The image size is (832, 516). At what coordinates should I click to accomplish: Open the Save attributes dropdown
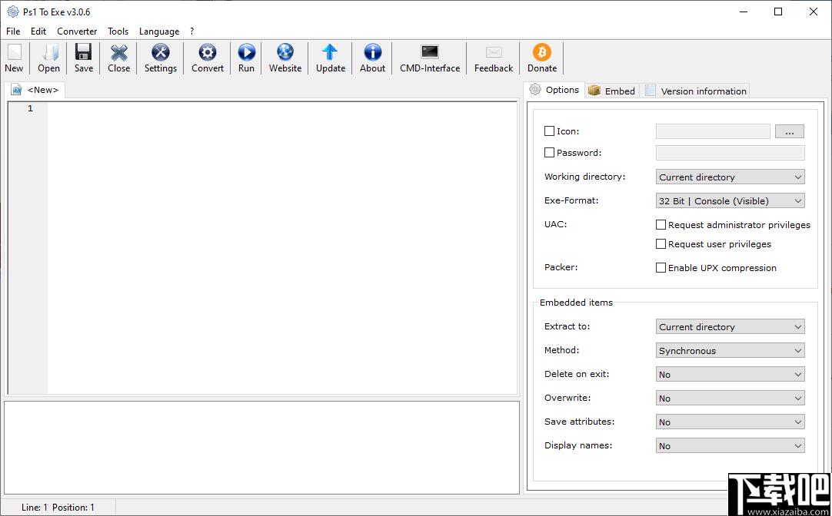pyautogui.click(x=730, y=422)
